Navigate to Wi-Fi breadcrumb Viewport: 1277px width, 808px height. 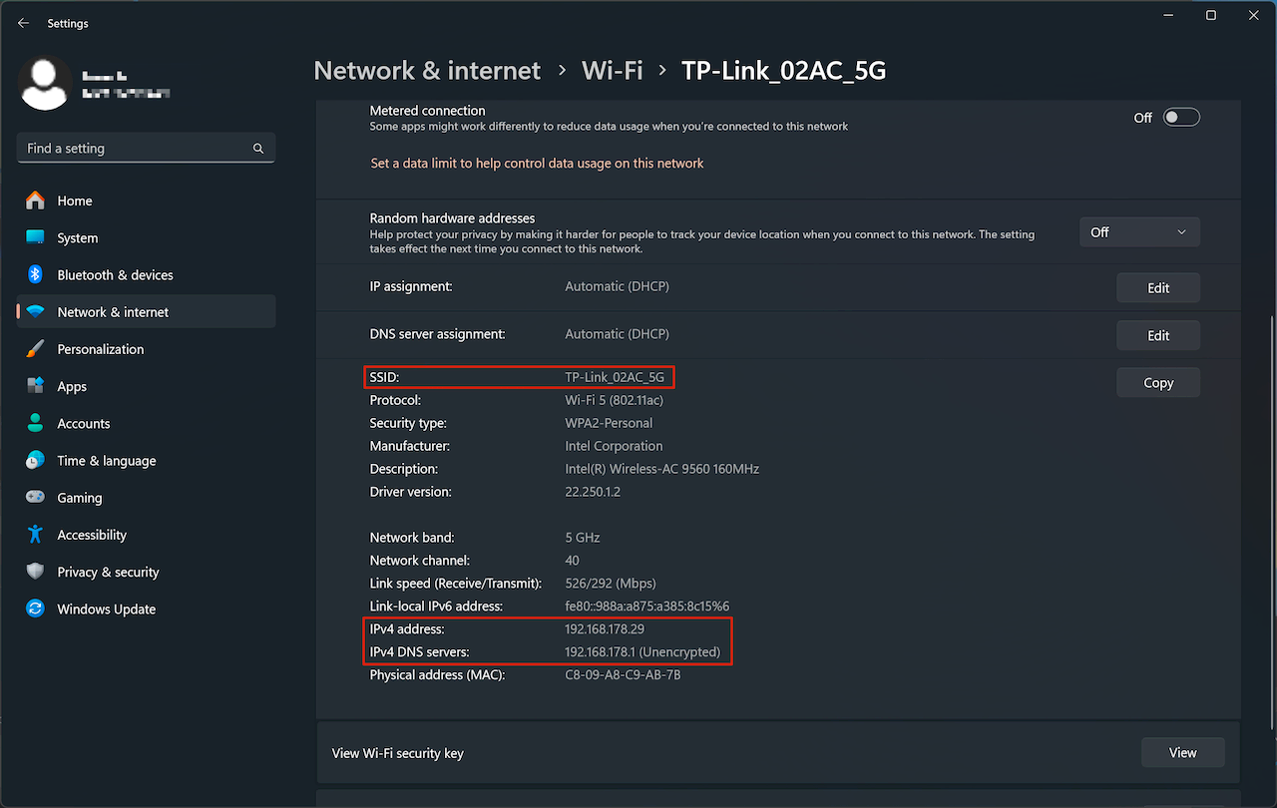click(612, 70)
